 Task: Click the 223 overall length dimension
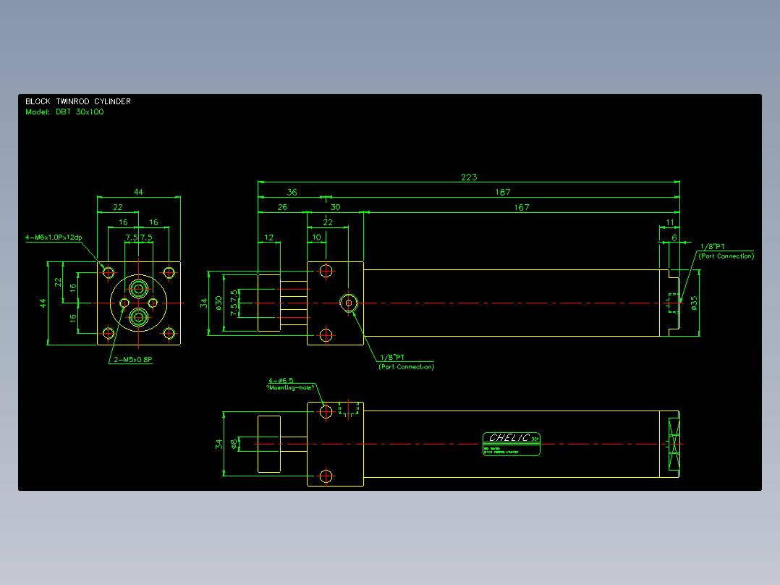tap(469, 177)
